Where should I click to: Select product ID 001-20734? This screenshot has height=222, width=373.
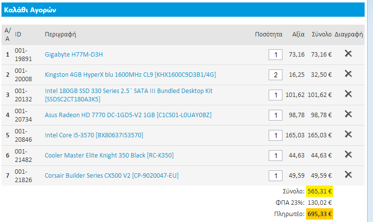23,115
